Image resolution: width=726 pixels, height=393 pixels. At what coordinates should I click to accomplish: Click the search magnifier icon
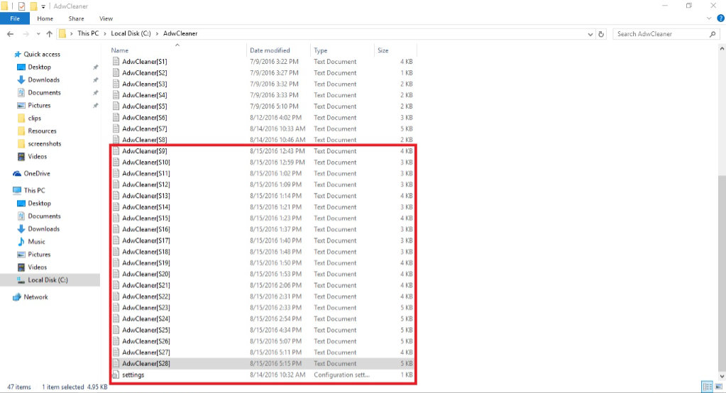click(713, 34)
